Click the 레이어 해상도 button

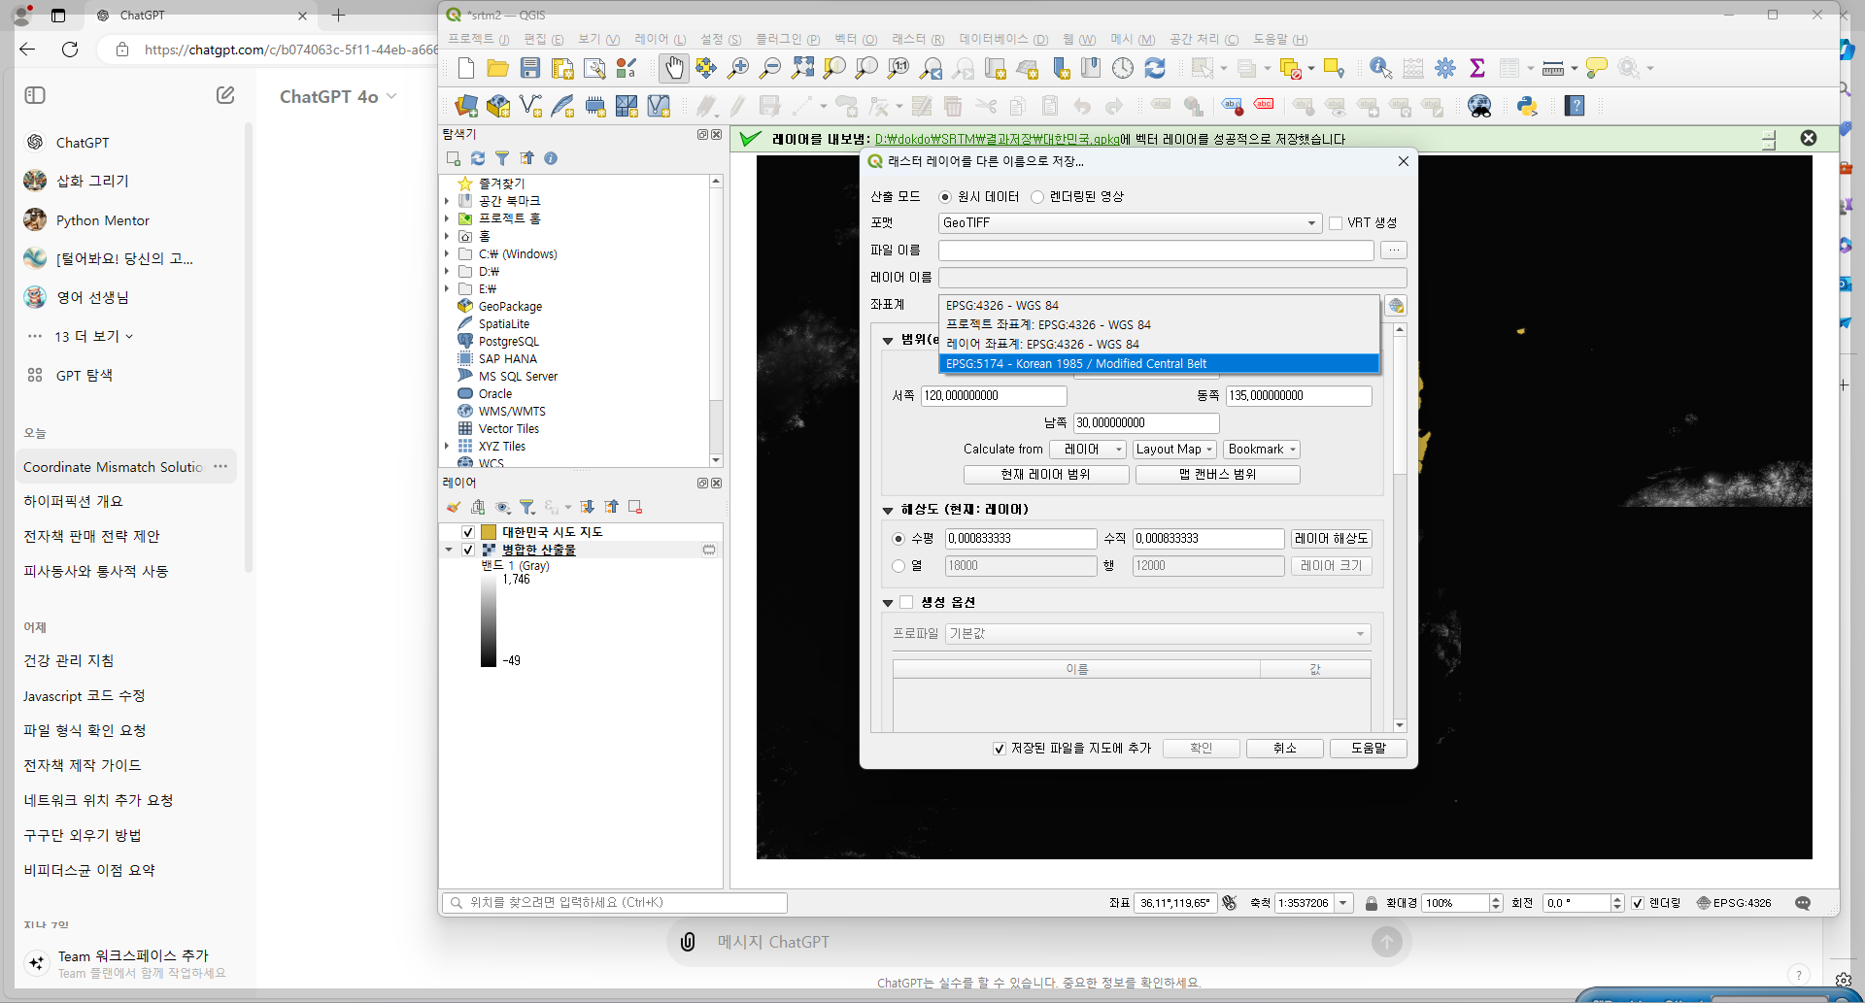[x=1331, y=539]
